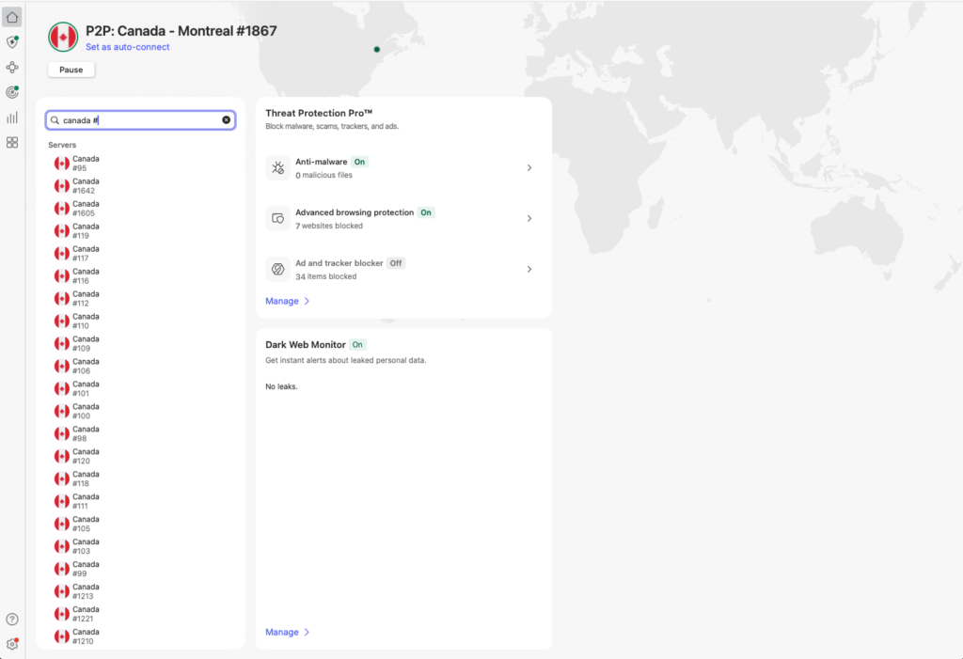Open the Home icon in sidebar

pyautogui.click(x=11, y=17)
